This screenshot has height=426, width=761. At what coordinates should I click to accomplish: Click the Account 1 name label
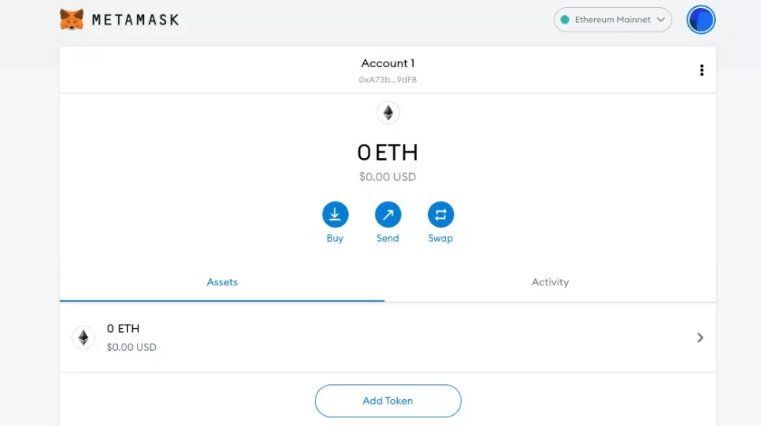click(388, 63)
